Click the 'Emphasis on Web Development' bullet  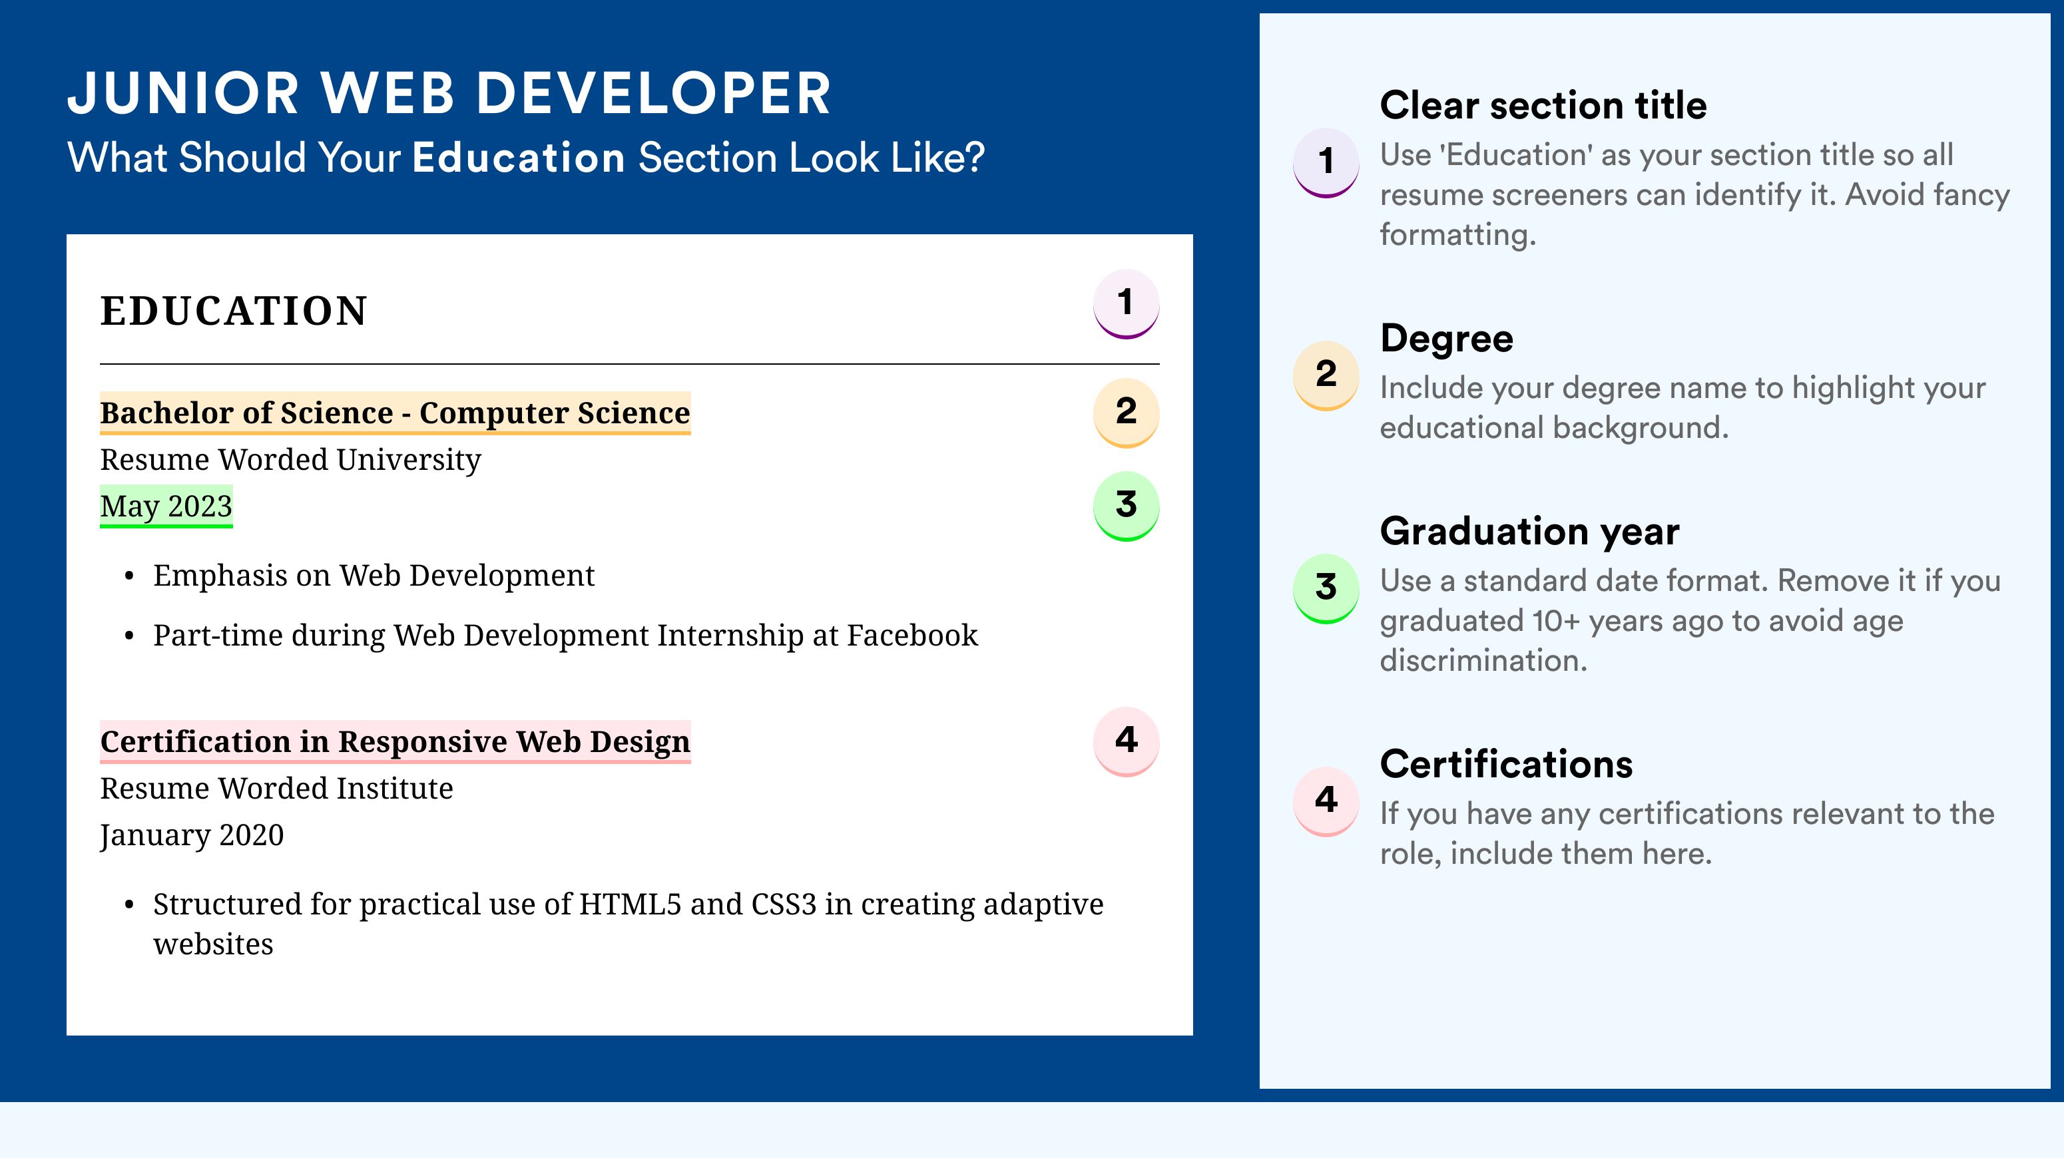pos(374,576)
